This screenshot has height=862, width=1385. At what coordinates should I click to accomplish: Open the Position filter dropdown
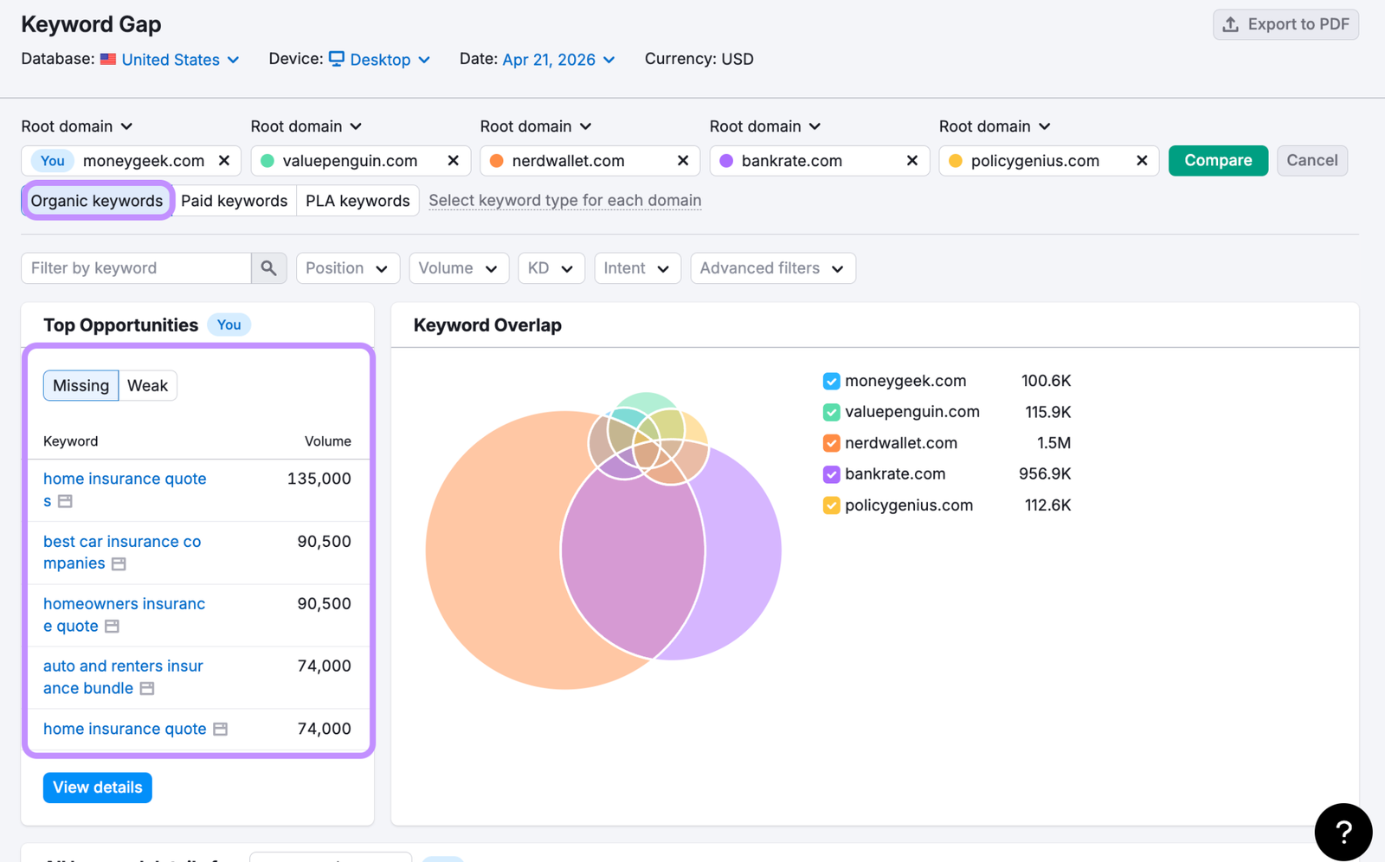(x=347, y=268)
